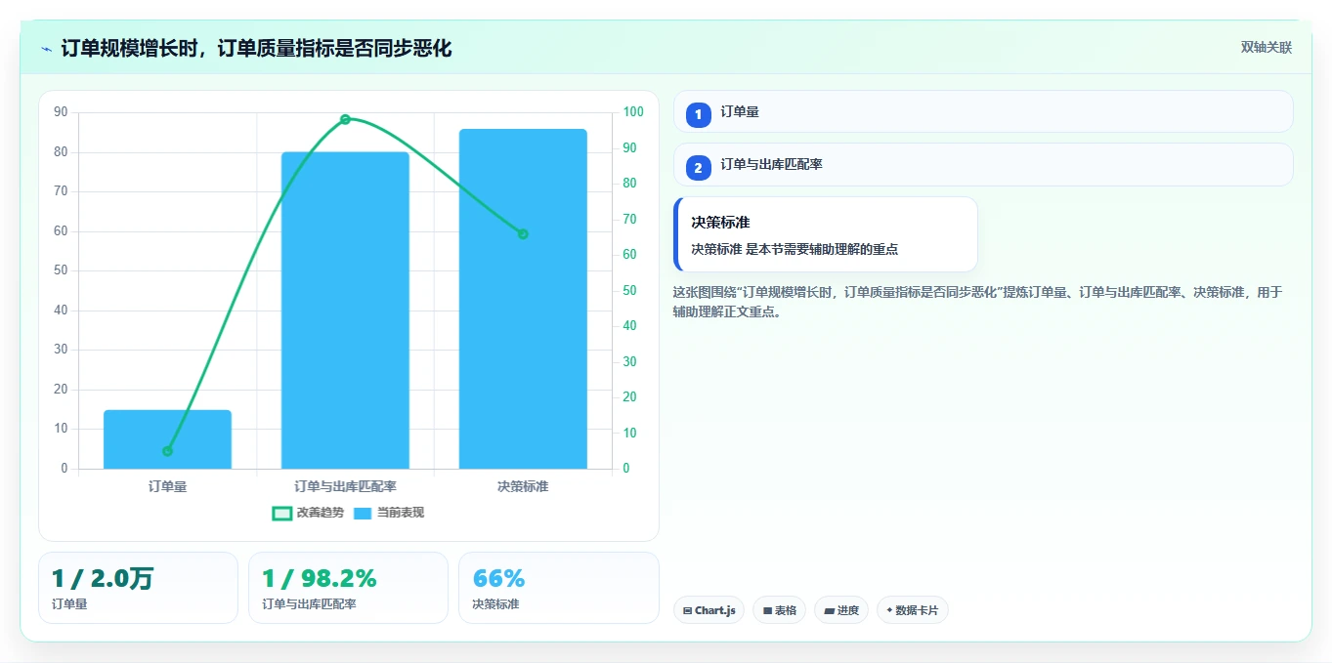Click the 决策标准 x-axis label
1332x663 pixels.
point(523,486)
